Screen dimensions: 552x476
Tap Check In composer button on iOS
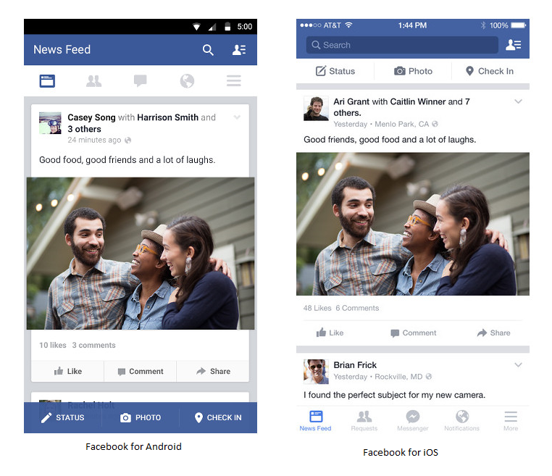(x=490, y=71)
